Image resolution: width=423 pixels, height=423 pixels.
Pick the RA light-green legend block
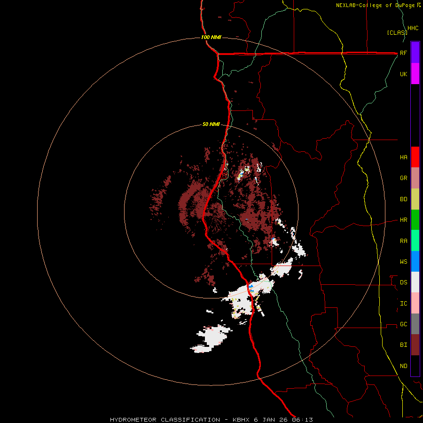tap(415, 241)
